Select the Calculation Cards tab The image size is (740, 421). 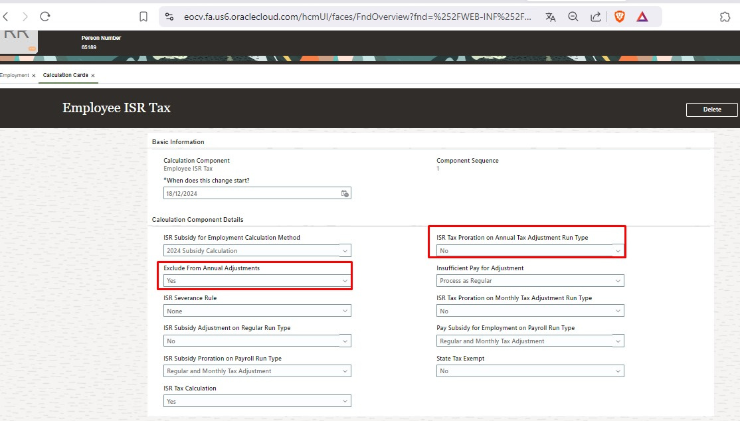pyautogui.click(x=64, y=75)
